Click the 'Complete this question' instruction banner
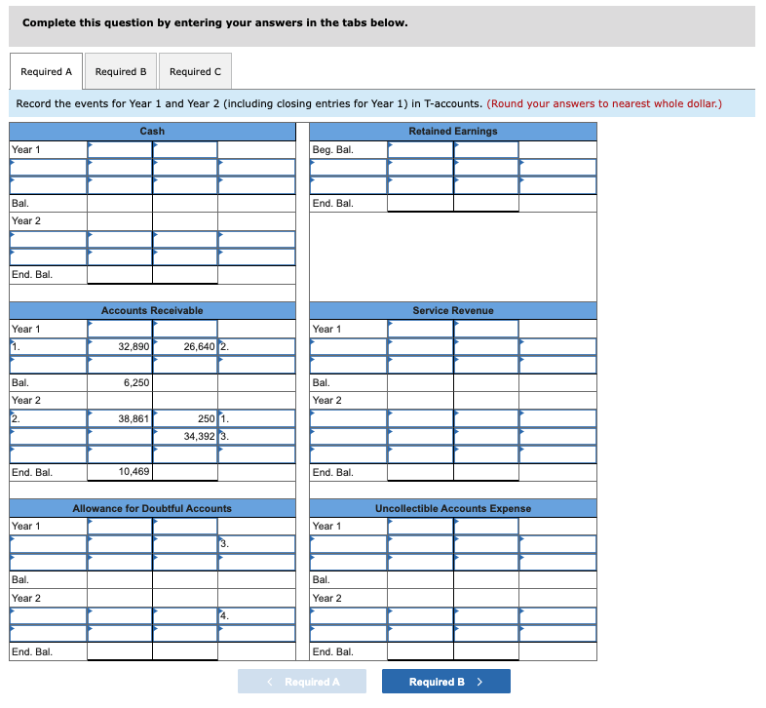Viewport: 766px width, 708px height. tap(382, 26)
